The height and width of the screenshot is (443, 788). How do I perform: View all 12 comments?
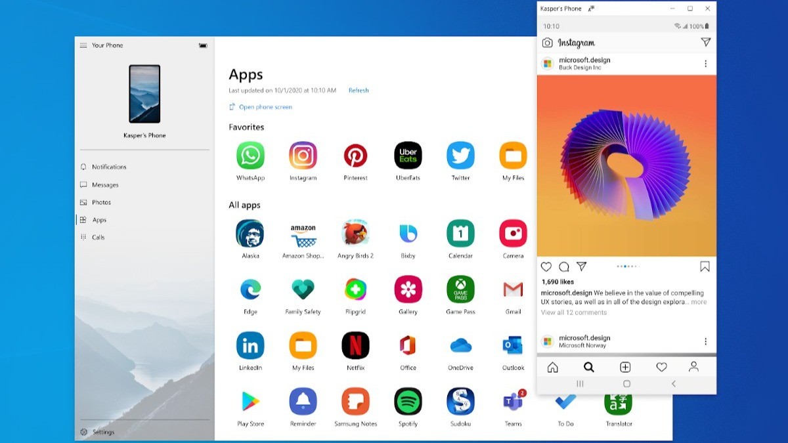(x=573, y=312)
